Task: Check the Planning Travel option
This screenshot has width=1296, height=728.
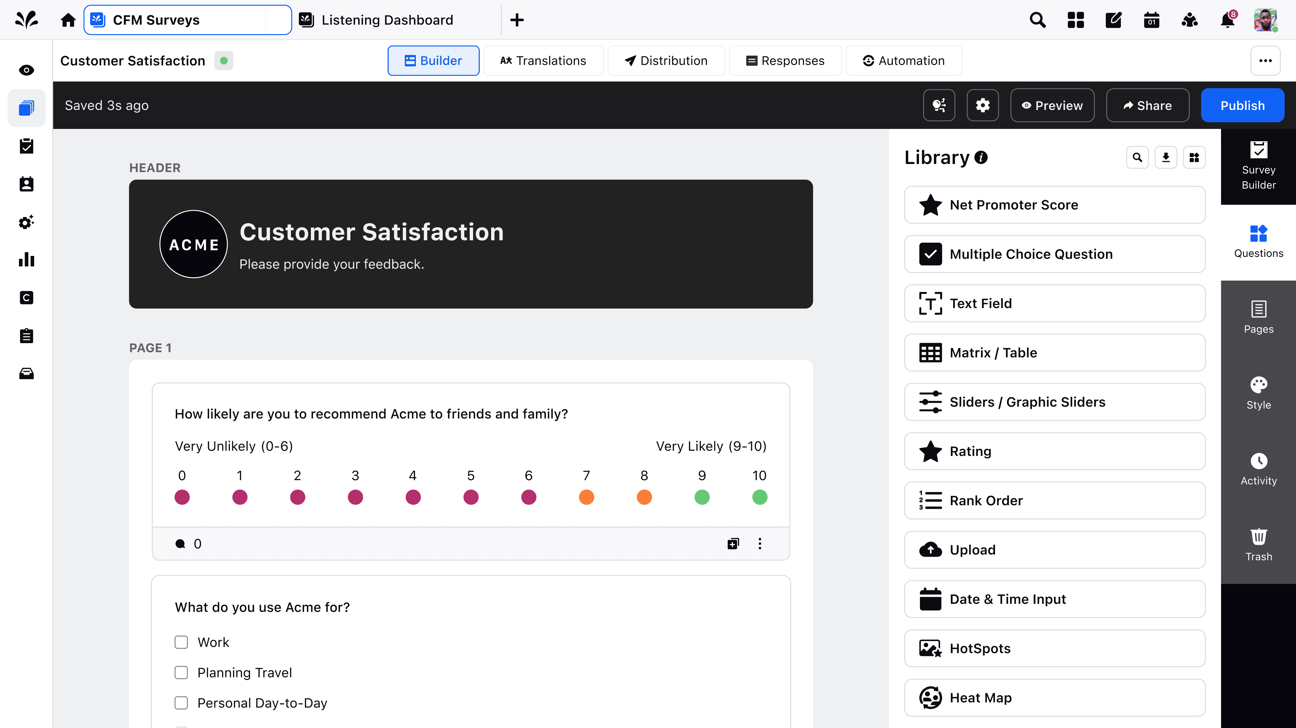Action: pyautogui.click(x=181, y=672)
